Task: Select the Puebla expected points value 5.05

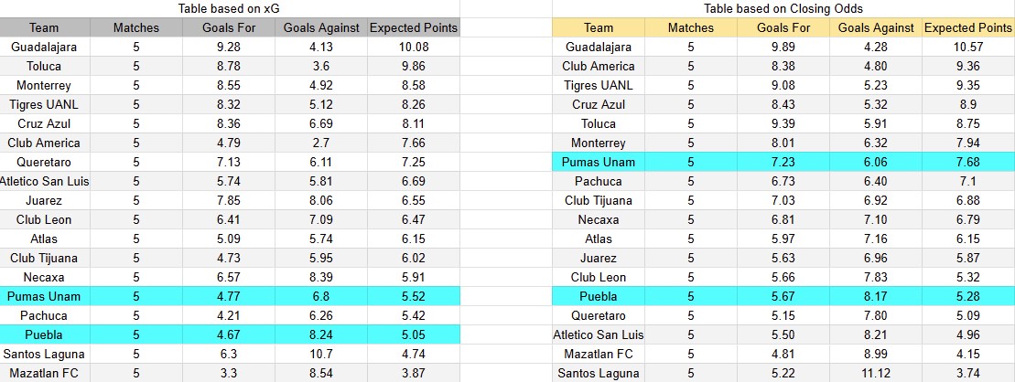Action: click(413, 334)
